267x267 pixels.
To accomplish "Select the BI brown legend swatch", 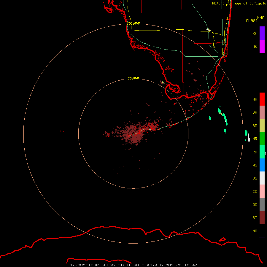I will (262, 218).
